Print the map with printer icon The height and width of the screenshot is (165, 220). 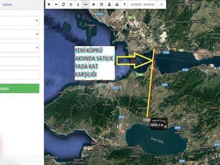[117, 4]
